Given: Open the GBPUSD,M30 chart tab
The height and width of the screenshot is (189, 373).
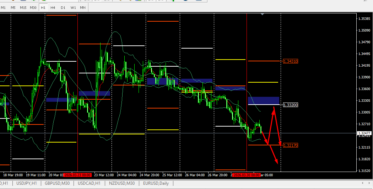Looking at the screenshot, I should (56, 183).
